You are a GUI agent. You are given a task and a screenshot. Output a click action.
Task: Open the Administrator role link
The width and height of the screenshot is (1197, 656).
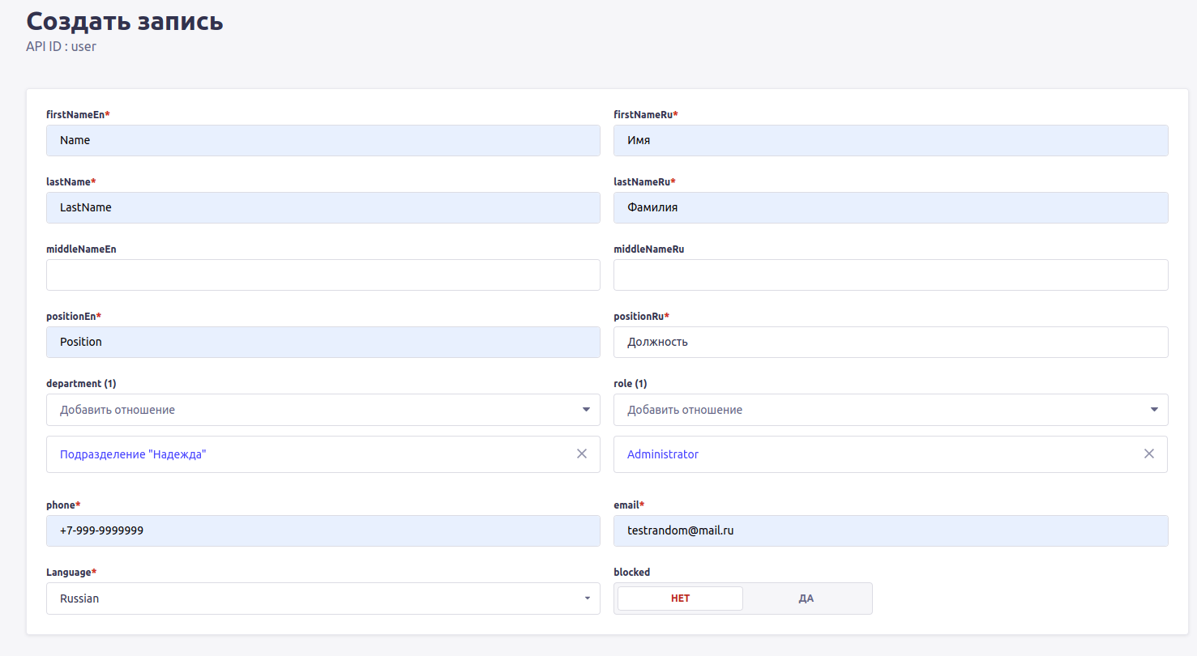point(663,454)
